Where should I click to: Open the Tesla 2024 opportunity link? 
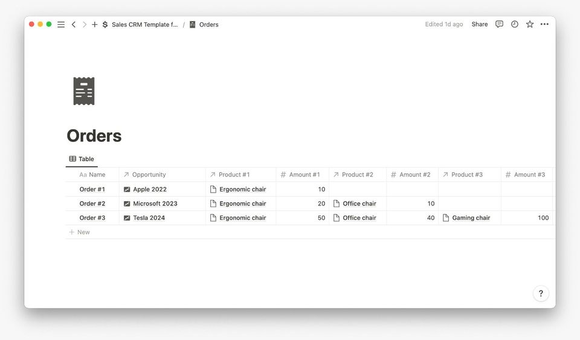149,217
